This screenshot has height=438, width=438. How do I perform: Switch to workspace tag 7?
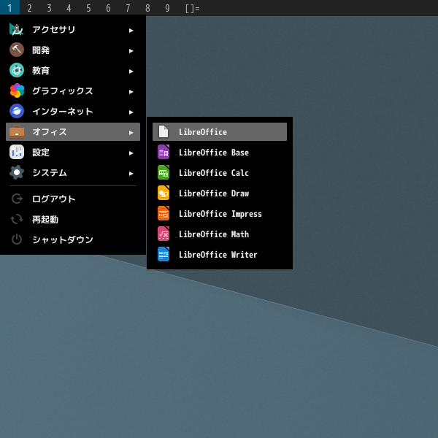click(128, 8)
